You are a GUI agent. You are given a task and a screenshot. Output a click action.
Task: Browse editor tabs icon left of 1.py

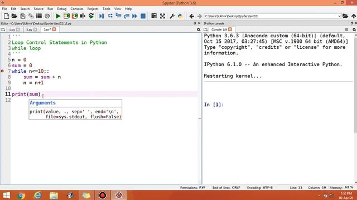pos(3,29)
